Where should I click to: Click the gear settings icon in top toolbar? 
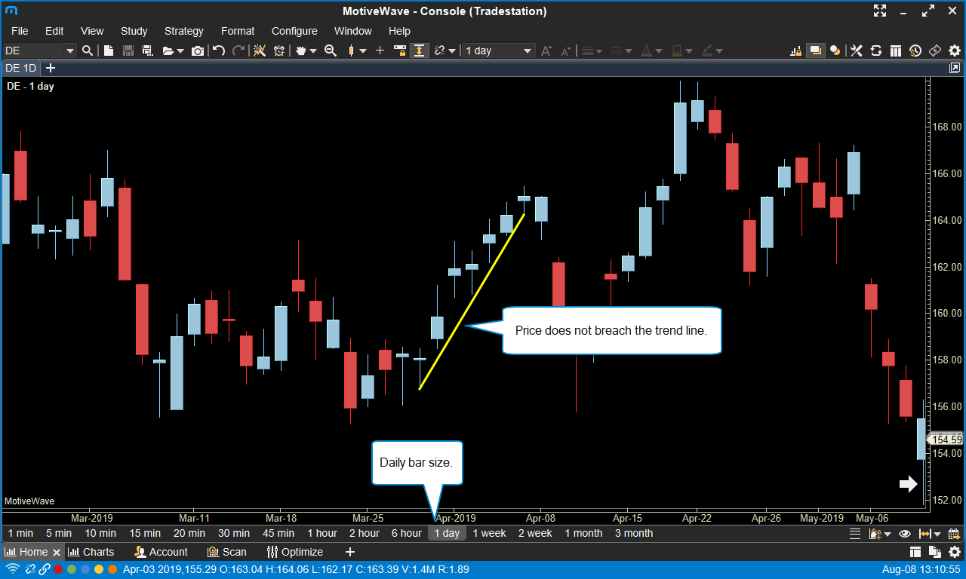955,51
